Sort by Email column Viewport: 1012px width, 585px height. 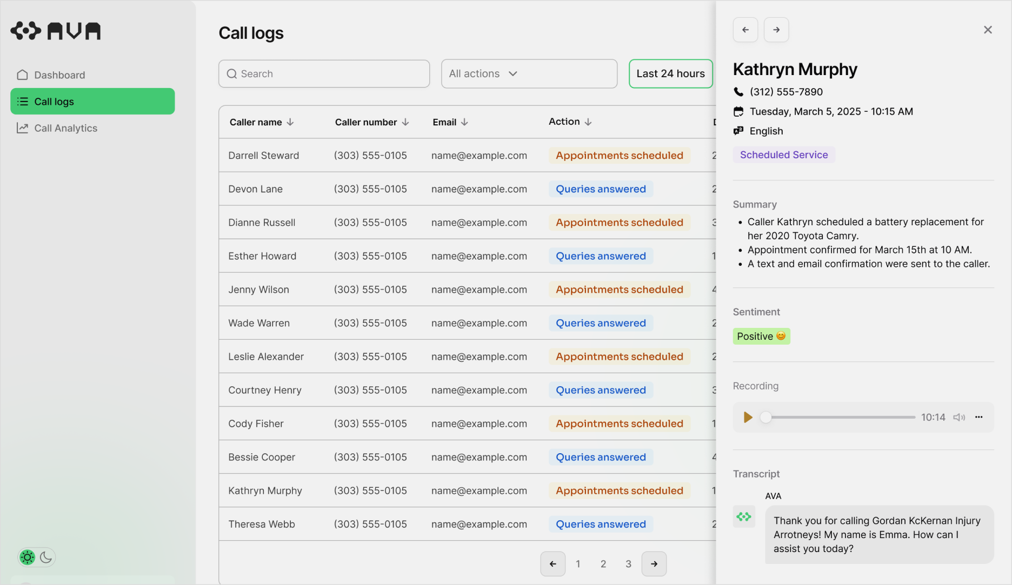[450, 122]
